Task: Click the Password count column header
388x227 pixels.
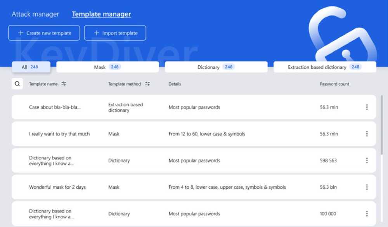Action: click(334, 84)
